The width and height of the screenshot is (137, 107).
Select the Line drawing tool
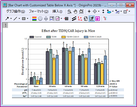[15, 19]
